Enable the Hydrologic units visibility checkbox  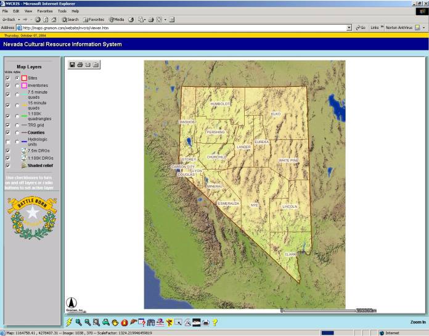click(x=7, y=142)
